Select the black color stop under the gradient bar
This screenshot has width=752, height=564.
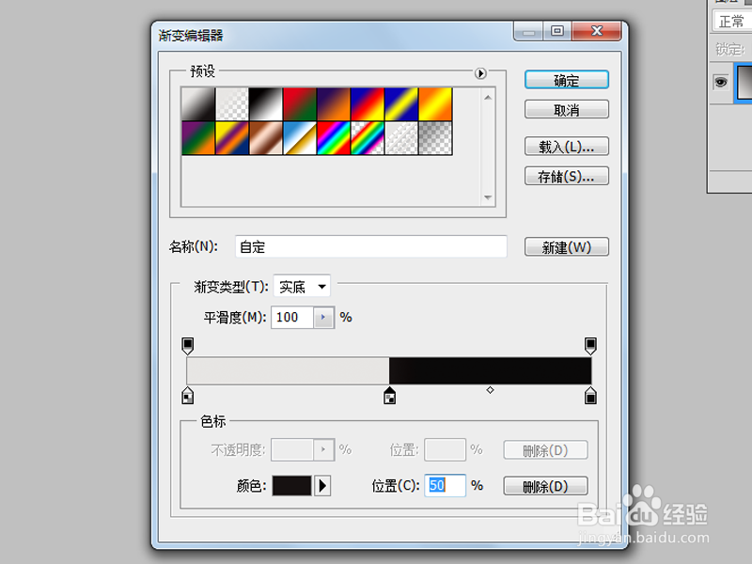(x=390, y=395)
